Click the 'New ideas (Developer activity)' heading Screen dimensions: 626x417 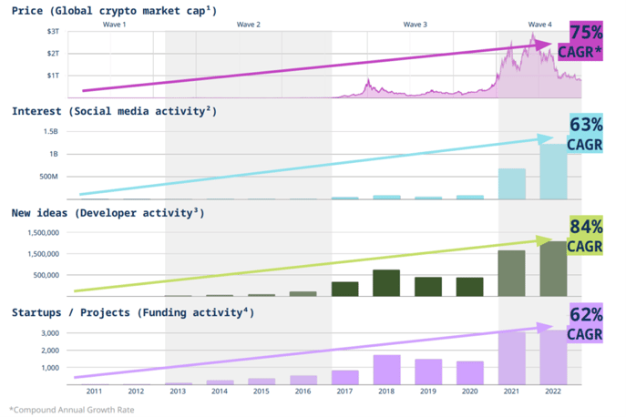[108, 213]
